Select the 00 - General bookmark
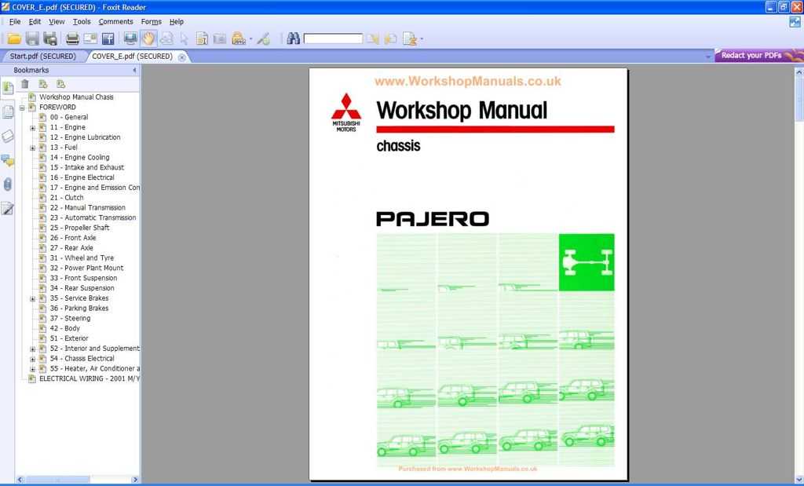The height and width of the screenshot is (486, 804). point(69,118)
